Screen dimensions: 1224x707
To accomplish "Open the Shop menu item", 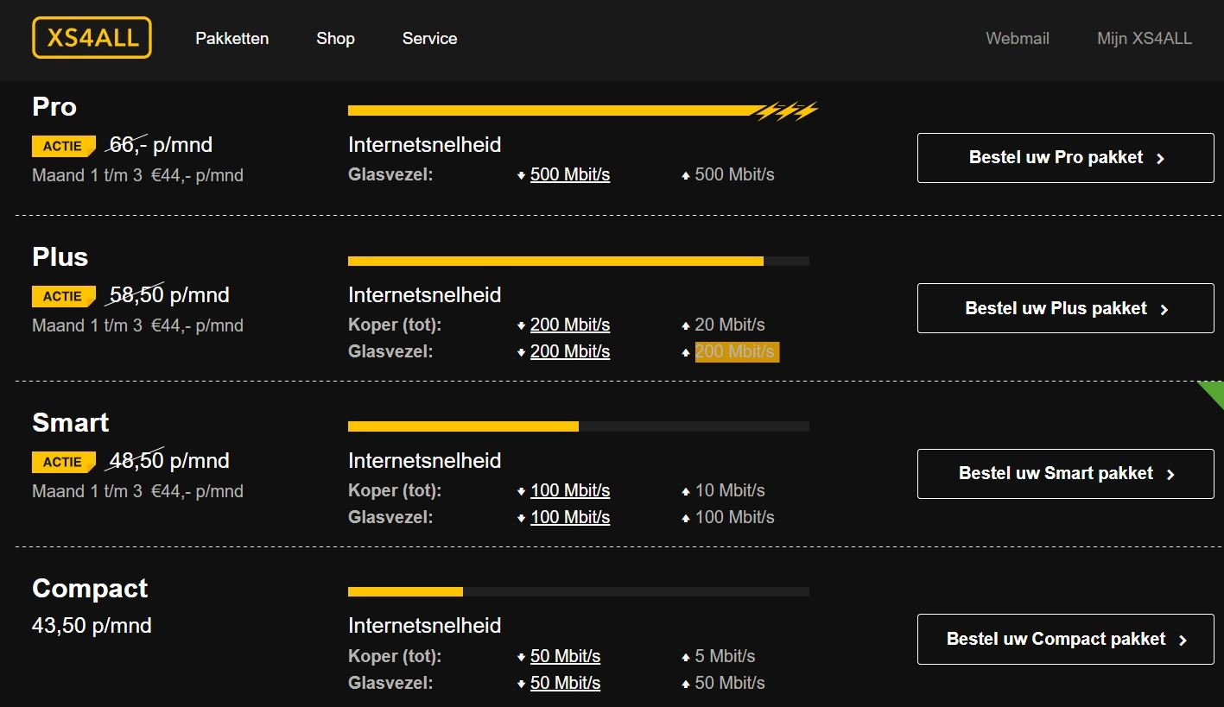I will coord(335,39).
